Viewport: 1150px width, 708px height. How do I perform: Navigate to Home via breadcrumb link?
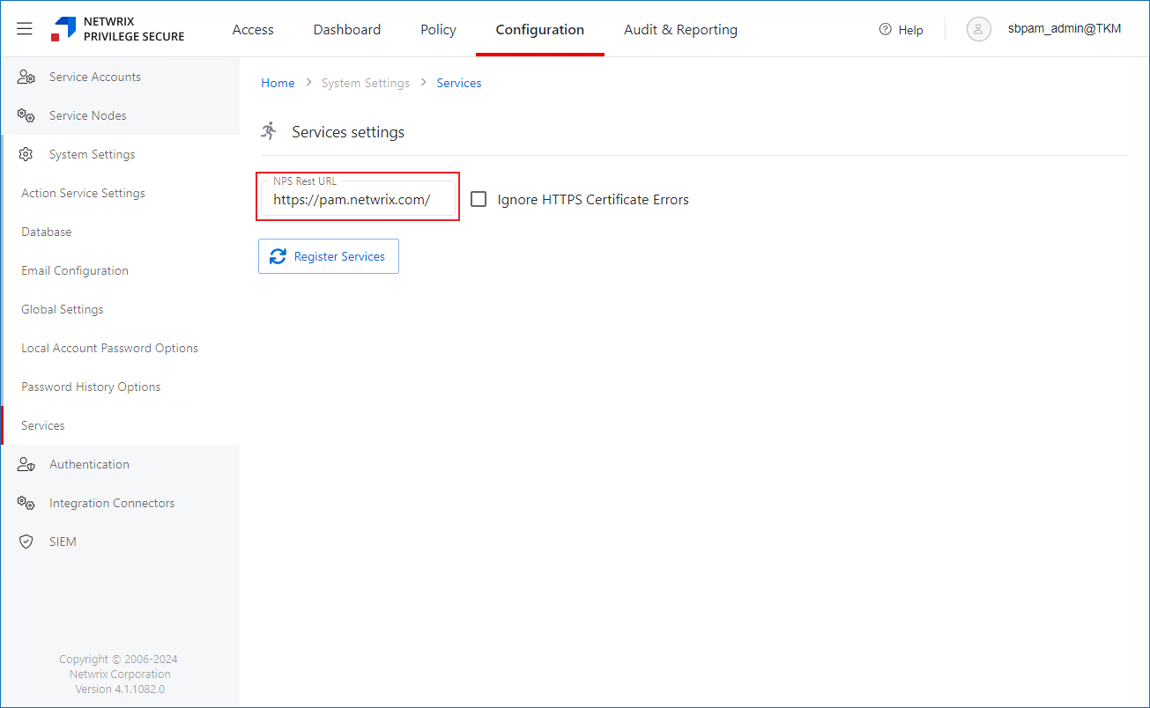coord(278,82)
